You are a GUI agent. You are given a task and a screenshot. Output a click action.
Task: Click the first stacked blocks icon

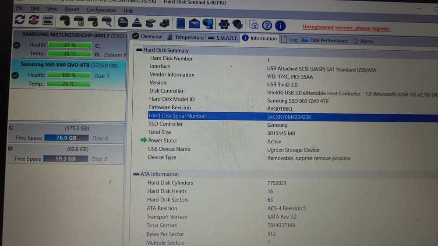click(151, 23)
